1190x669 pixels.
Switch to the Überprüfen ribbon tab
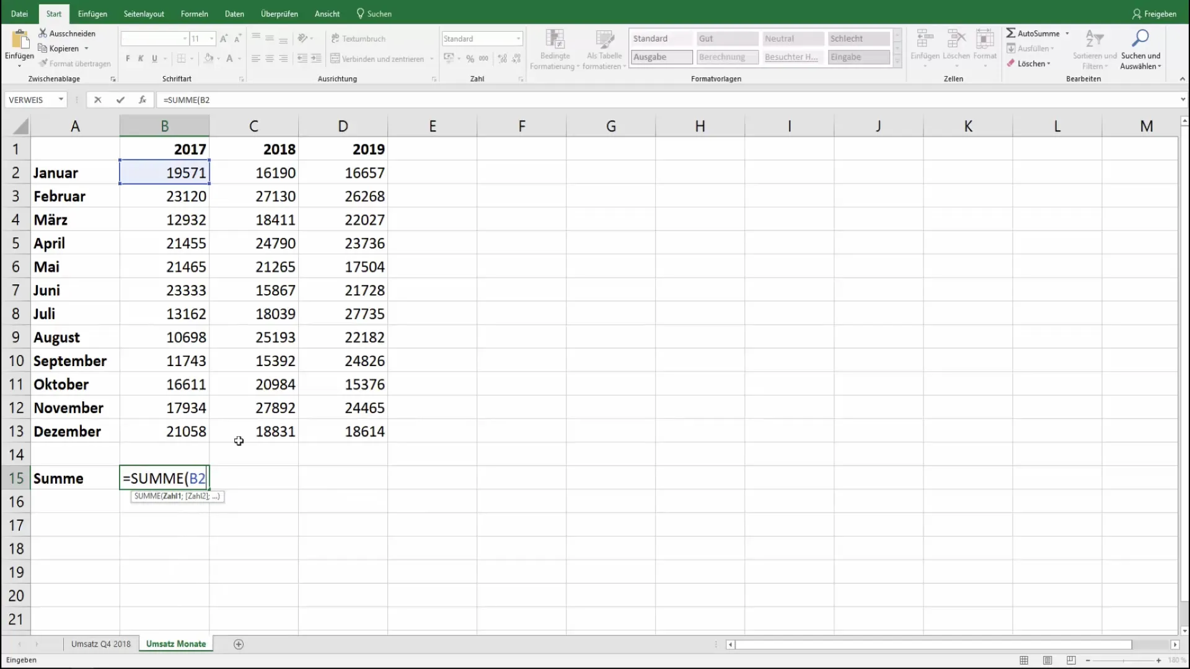pos(280,14)
